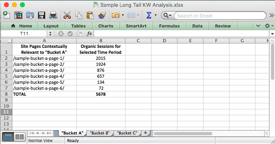This screenshot has height=144, width=275.
Task: Go to last sheet tab arrow
Action: pyautogui.click(x=49, y=133)
